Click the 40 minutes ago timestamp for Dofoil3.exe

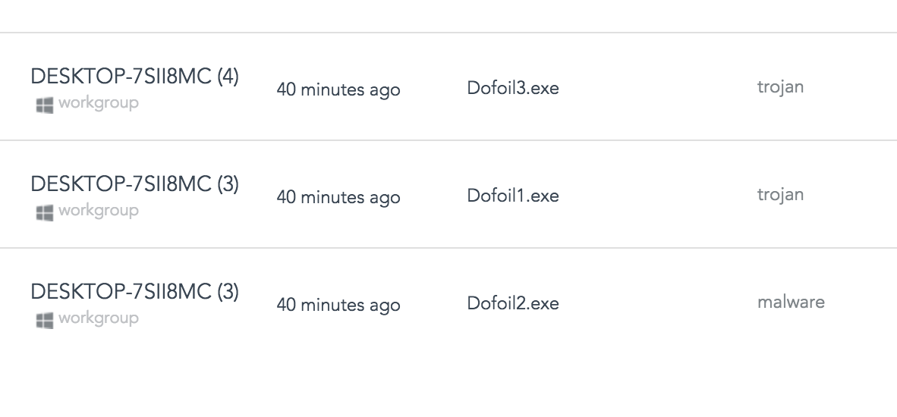click(x=338, y=89)
